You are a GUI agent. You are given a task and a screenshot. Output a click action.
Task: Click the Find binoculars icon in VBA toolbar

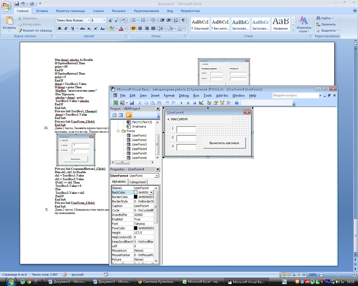(159, 103)
